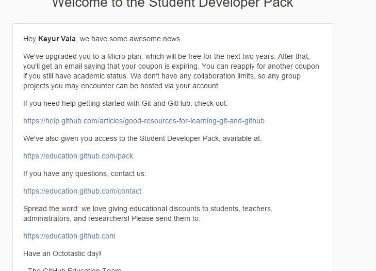Click the GitHub Education Team signature line
Viewport: 376px width, 271px height.
point(72,269)
